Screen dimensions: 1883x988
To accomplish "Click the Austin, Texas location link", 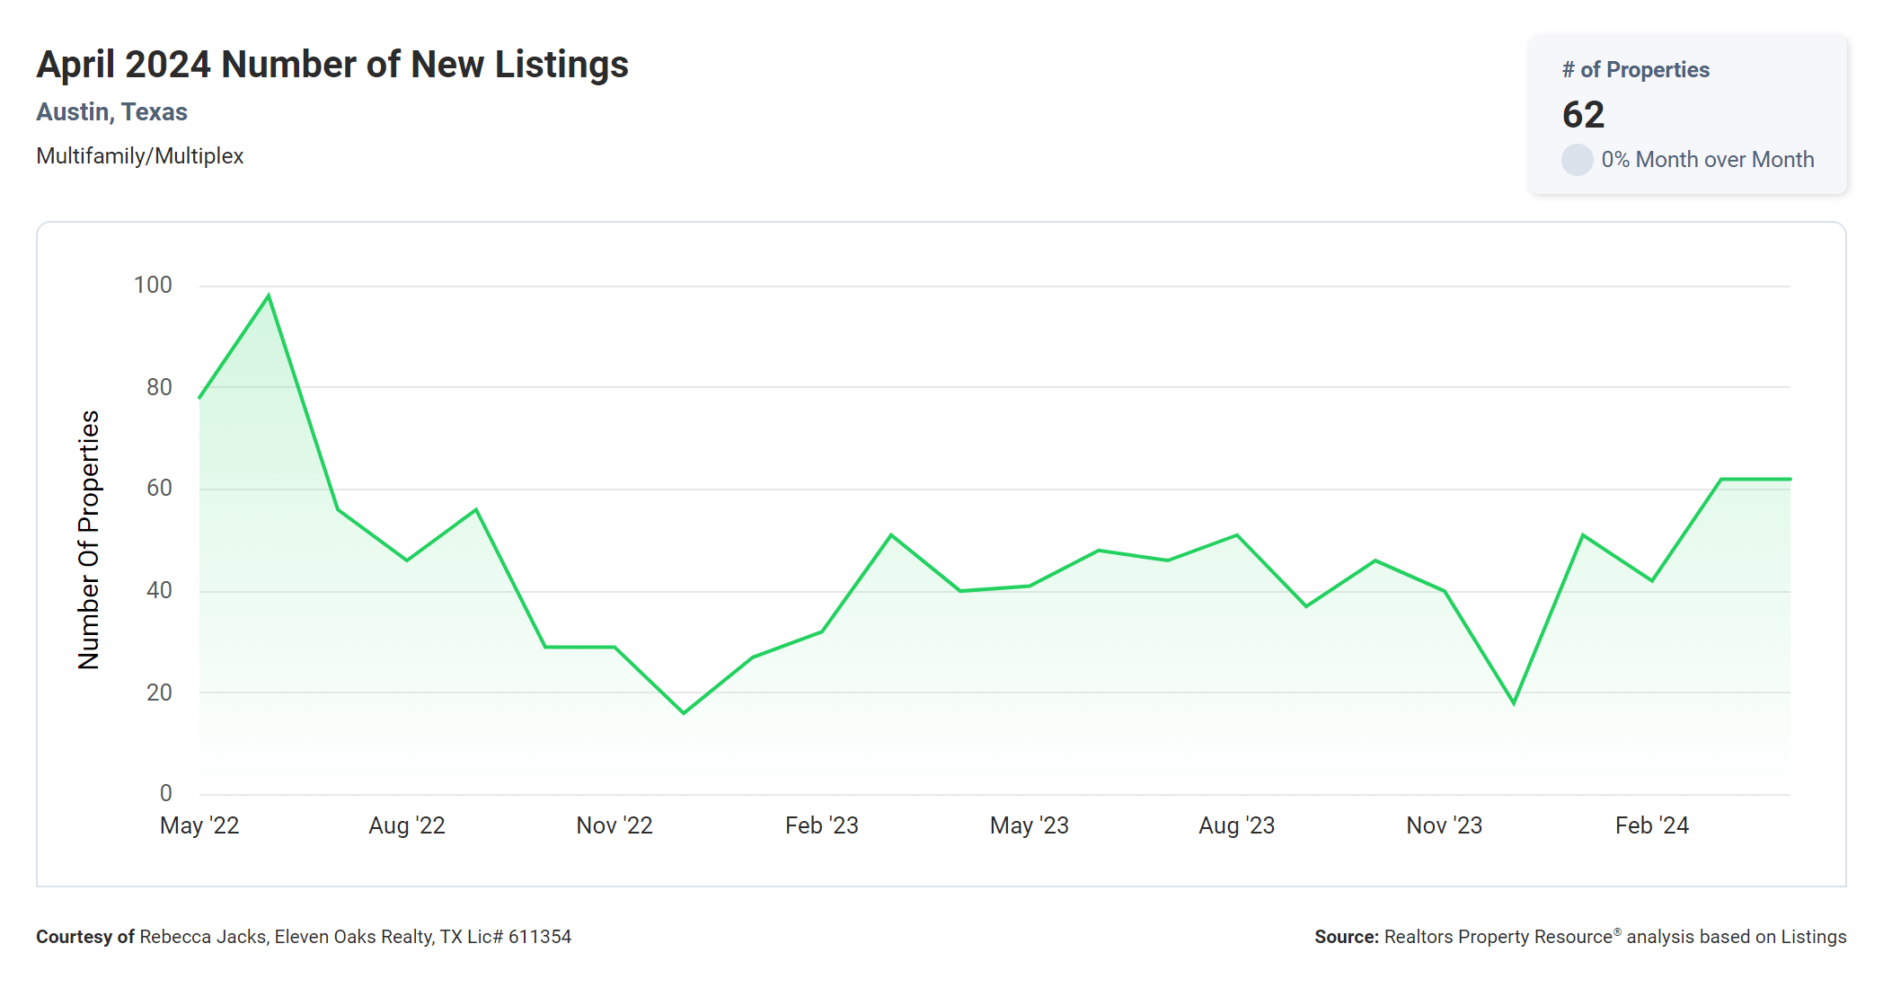I will (x=111, y=112).
